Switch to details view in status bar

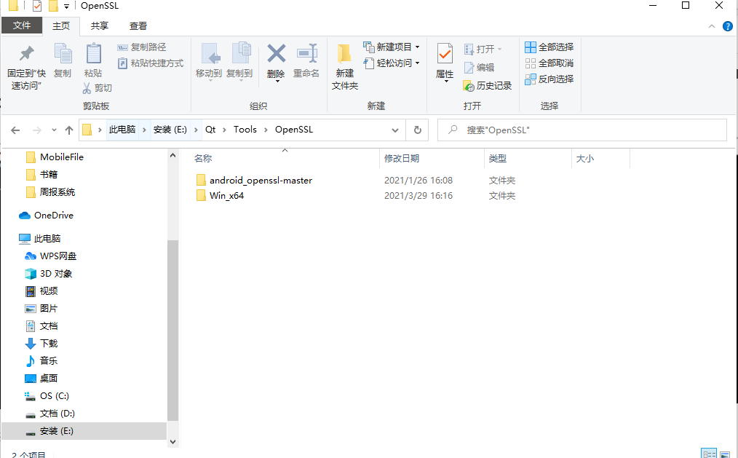point(709,452)
